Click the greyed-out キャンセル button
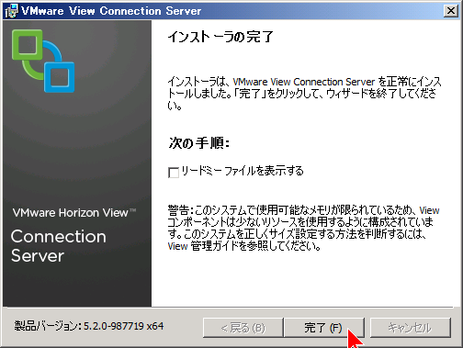 coord(411,328)
